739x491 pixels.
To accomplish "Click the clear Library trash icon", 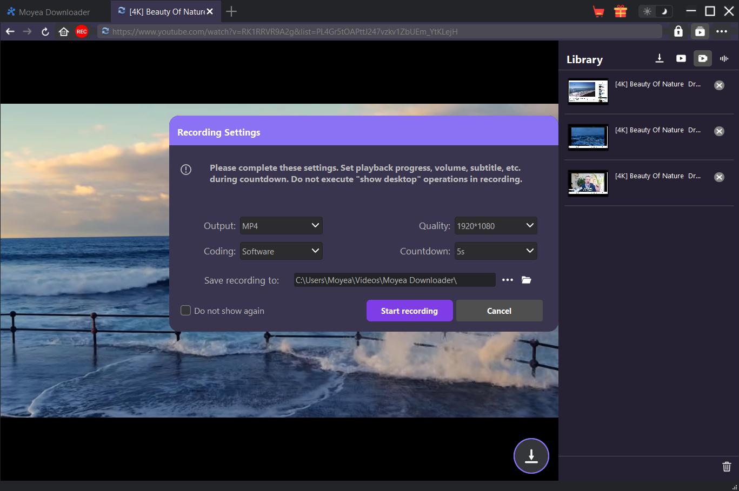I will tap(727, 466).
